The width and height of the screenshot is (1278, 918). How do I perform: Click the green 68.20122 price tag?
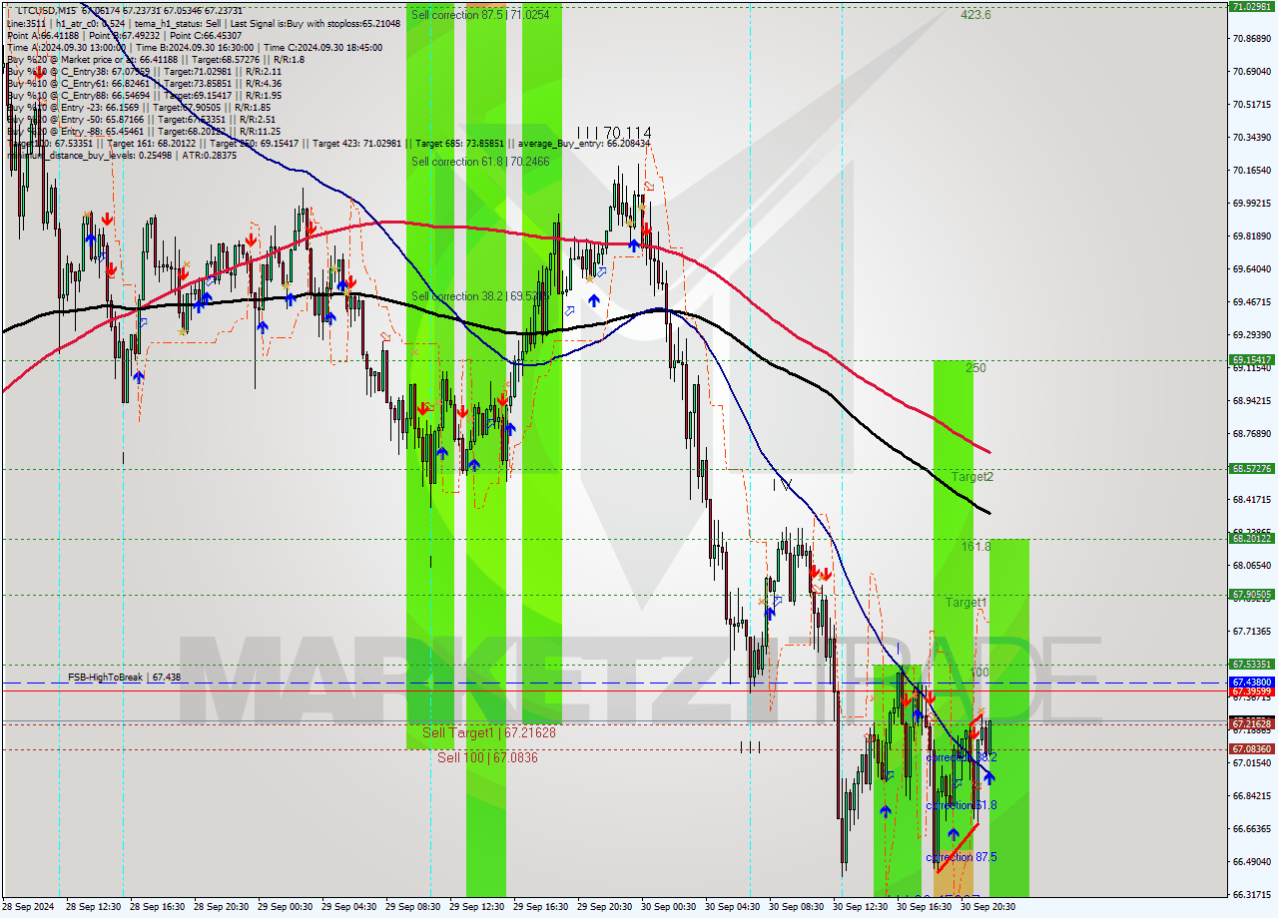click(x=1251, y=538)
